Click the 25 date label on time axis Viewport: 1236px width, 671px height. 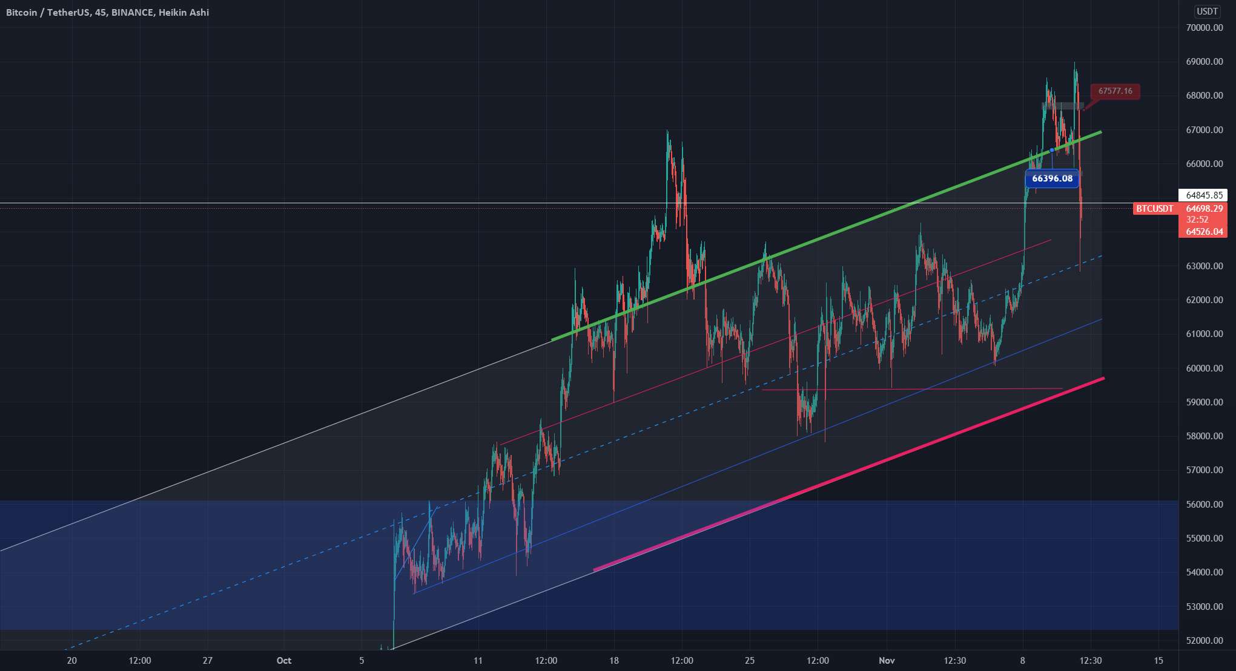click(750, 661)
